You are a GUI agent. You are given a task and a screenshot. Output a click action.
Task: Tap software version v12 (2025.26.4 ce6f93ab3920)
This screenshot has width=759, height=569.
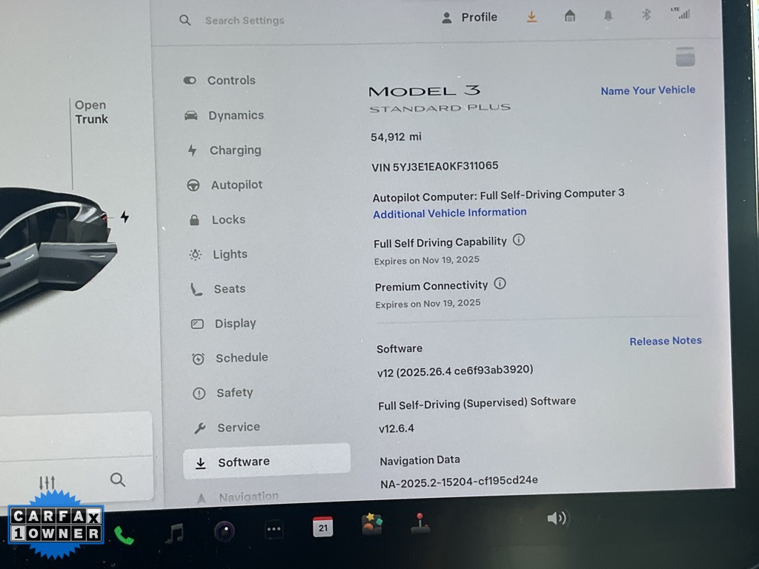pos(455,370)
